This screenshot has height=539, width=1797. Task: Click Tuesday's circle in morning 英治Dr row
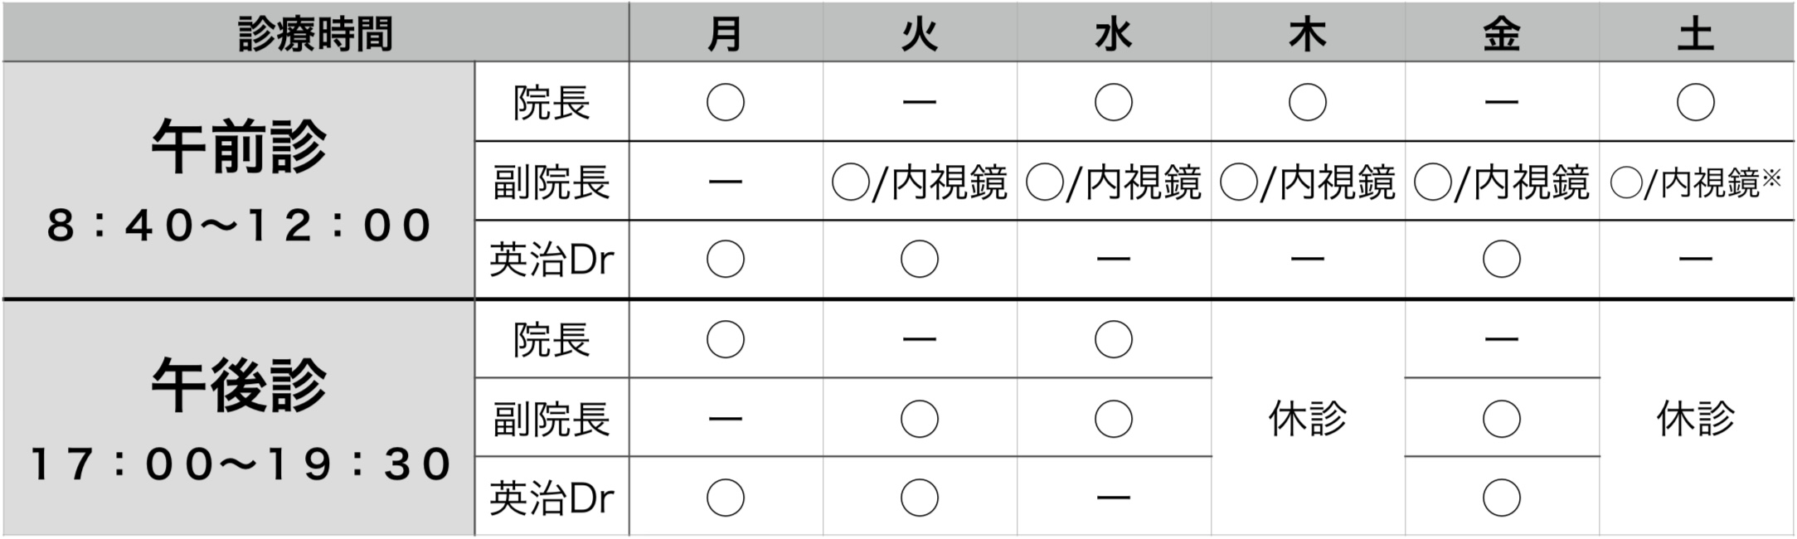pos(919,260)
